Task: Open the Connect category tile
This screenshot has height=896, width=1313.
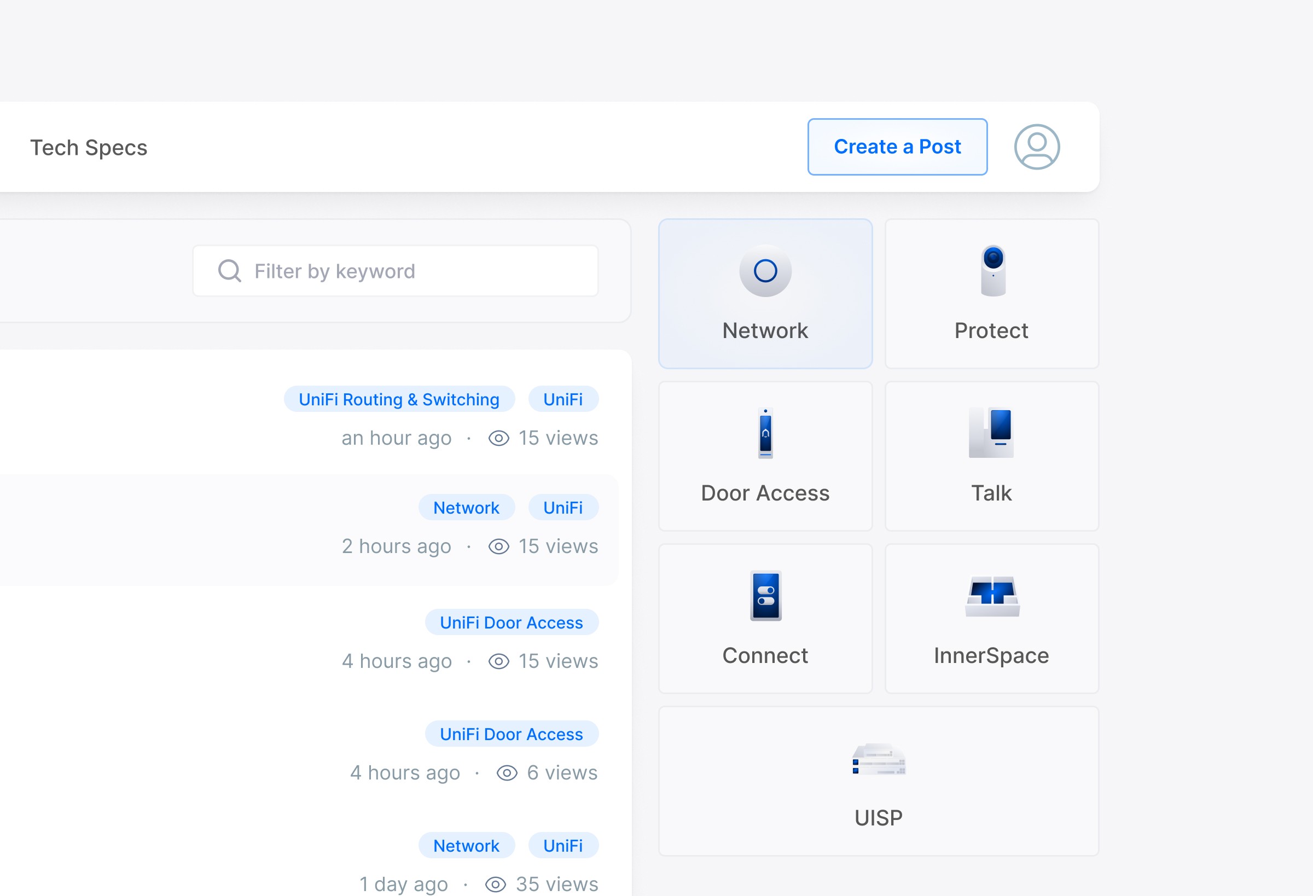Action: [x=765, y=596]
